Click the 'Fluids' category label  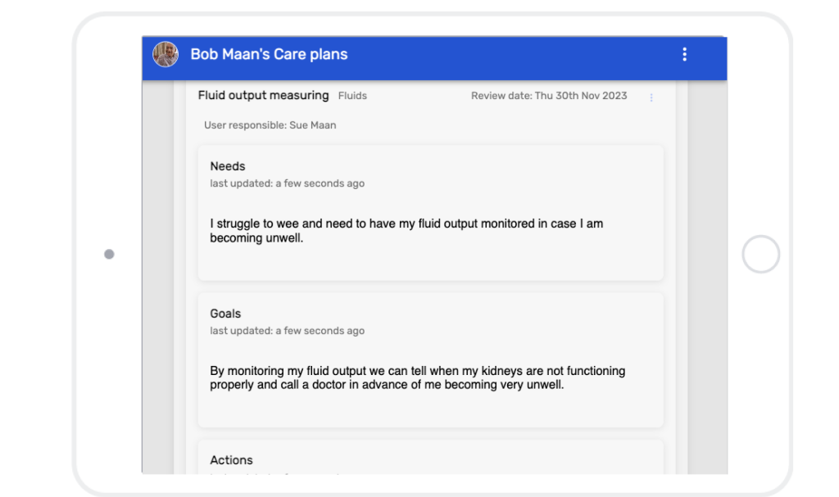point(352,96)
